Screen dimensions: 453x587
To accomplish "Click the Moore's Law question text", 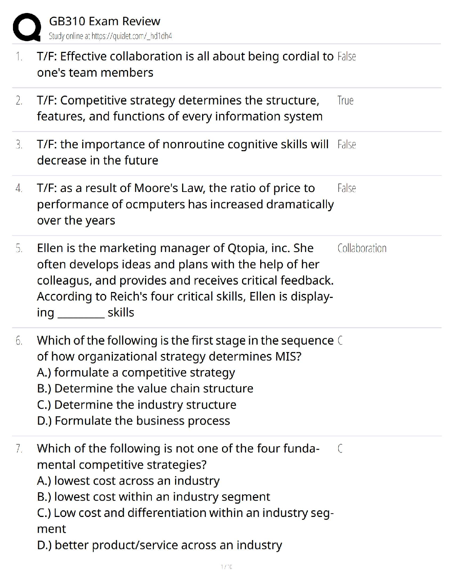I will click(x=185, y=204).
